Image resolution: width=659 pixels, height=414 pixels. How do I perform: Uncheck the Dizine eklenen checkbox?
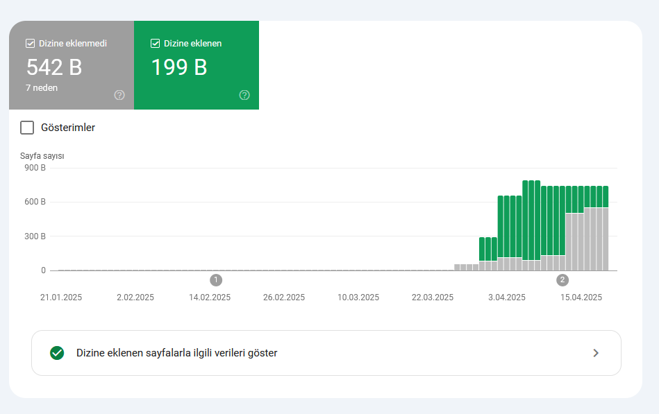(155, 43)
